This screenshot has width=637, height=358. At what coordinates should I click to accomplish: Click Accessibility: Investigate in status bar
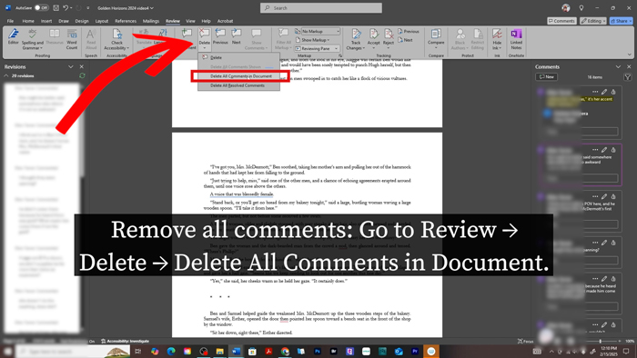[126, 341]
